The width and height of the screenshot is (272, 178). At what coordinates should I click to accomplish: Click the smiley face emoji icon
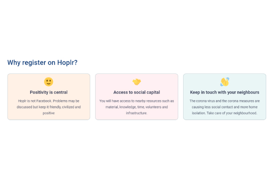pos(48,82)
